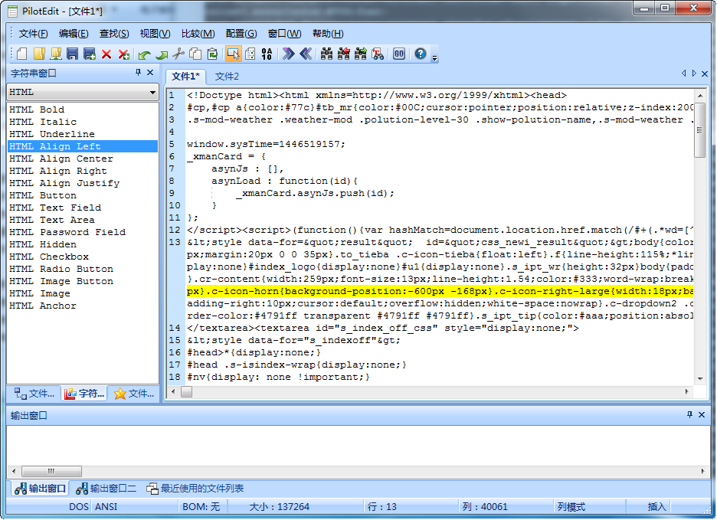717x520 pixels.
Task: Click the Save file floppy icon
Action: point(73,54)
